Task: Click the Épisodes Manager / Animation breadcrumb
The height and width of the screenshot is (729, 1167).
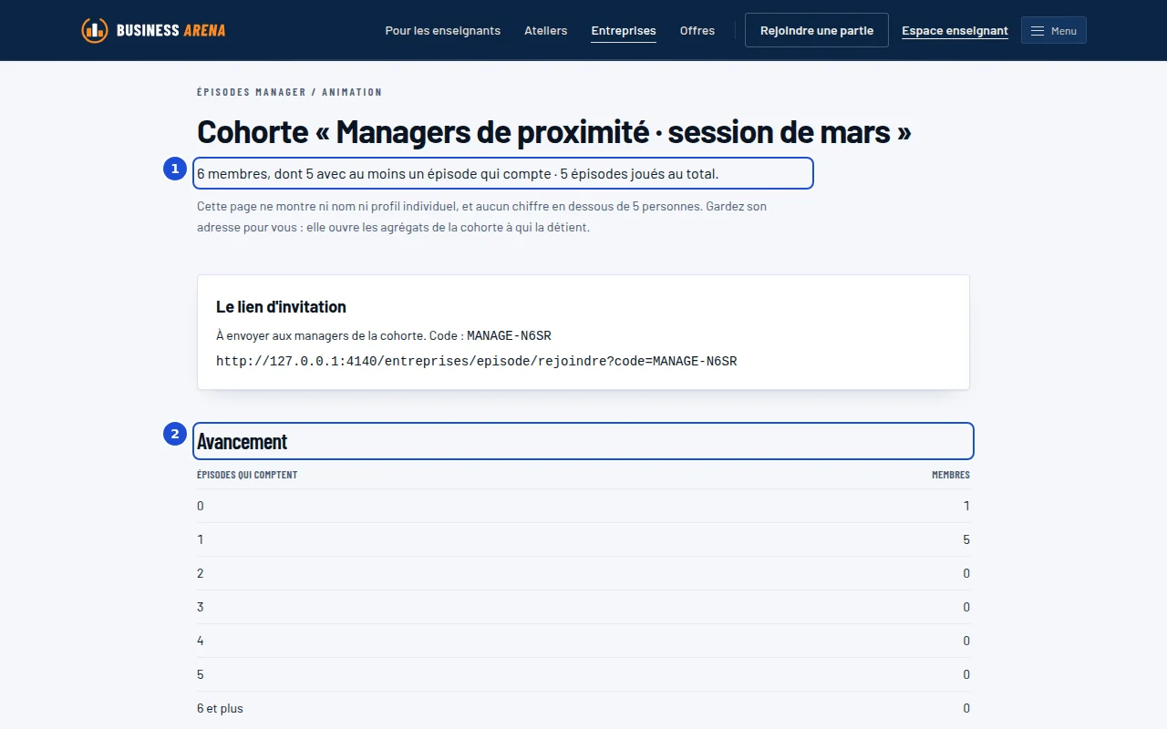Action: 290,92
